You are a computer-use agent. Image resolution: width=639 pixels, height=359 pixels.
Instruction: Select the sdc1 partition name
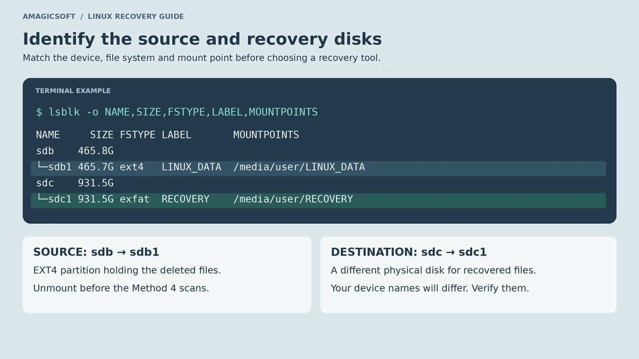[x=60, y=199]
